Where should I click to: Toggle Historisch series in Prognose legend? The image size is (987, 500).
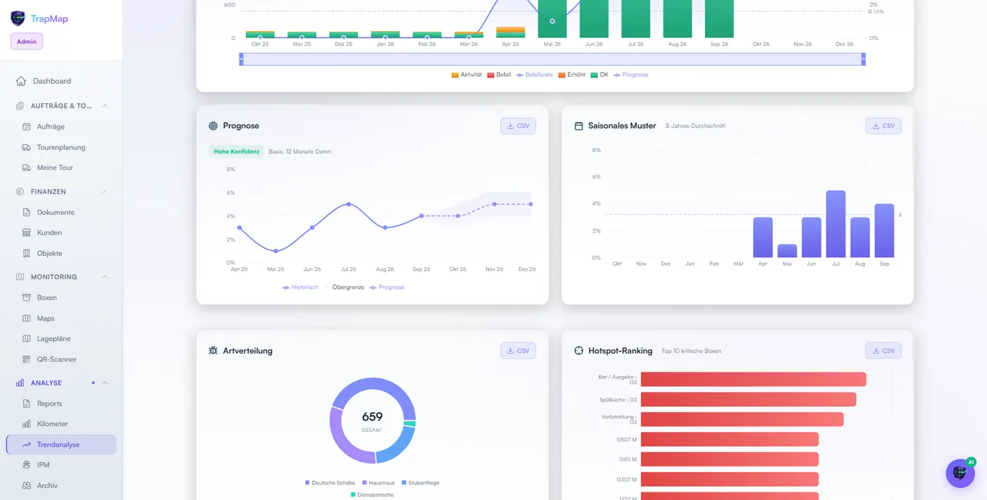tap(300, 287)
